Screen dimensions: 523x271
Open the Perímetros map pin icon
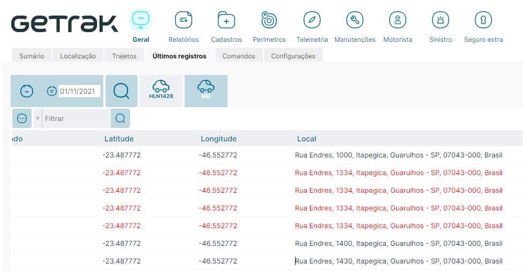pos(269,20)
